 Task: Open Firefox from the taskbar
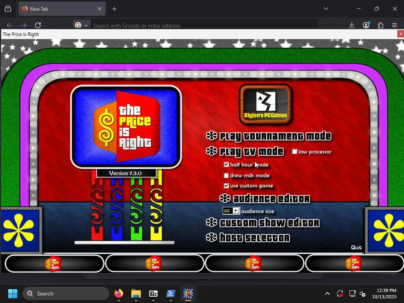point(119,294)
